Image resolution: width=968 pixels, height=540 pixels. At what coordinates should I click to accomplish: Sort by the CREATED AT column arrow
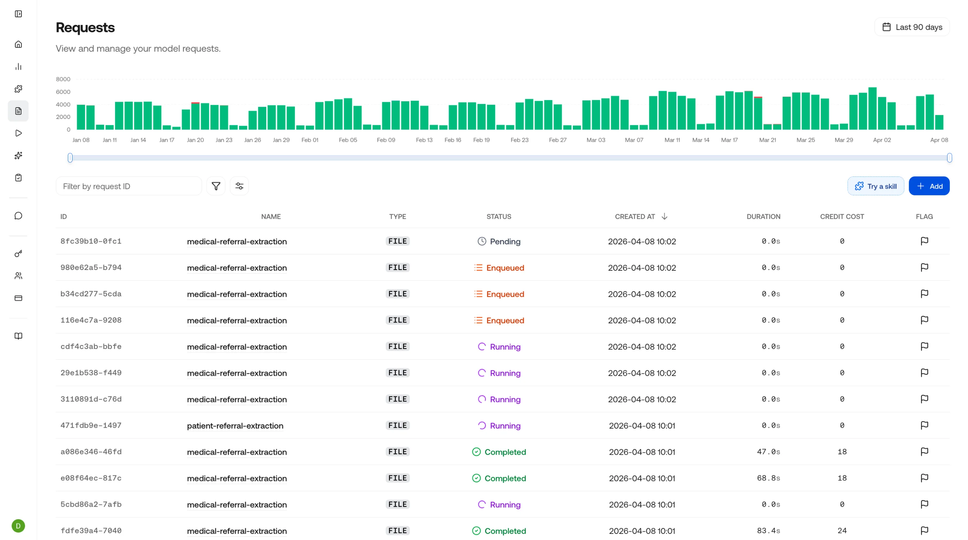click(664, 216)
